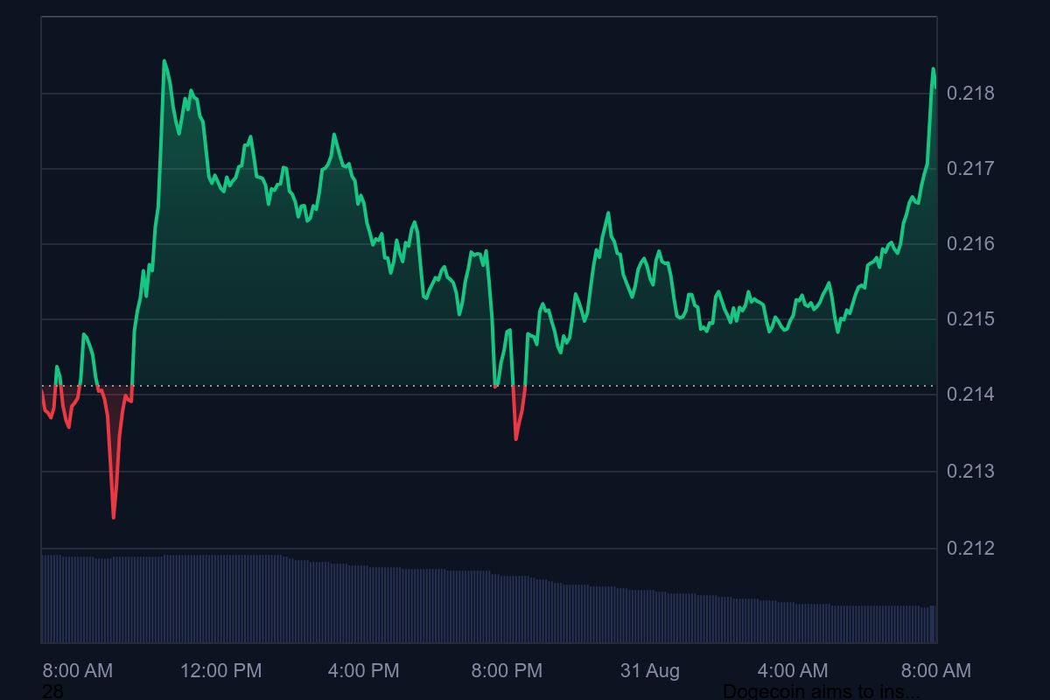
Task: Click the red dip just after 8:00 PM
Action: [x=516, y=437]
